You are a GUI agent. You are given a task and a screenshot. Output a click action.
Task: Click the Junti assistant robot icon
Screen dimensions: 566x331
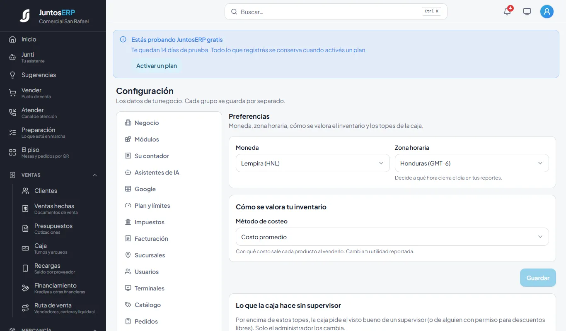pyautogui.click(x=12, y=58)
